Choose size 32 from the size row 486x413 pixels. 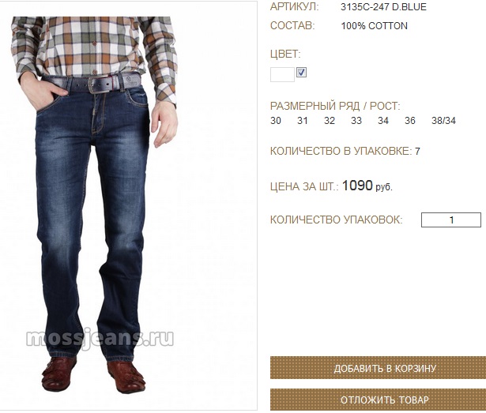click(x=330, y=121)
